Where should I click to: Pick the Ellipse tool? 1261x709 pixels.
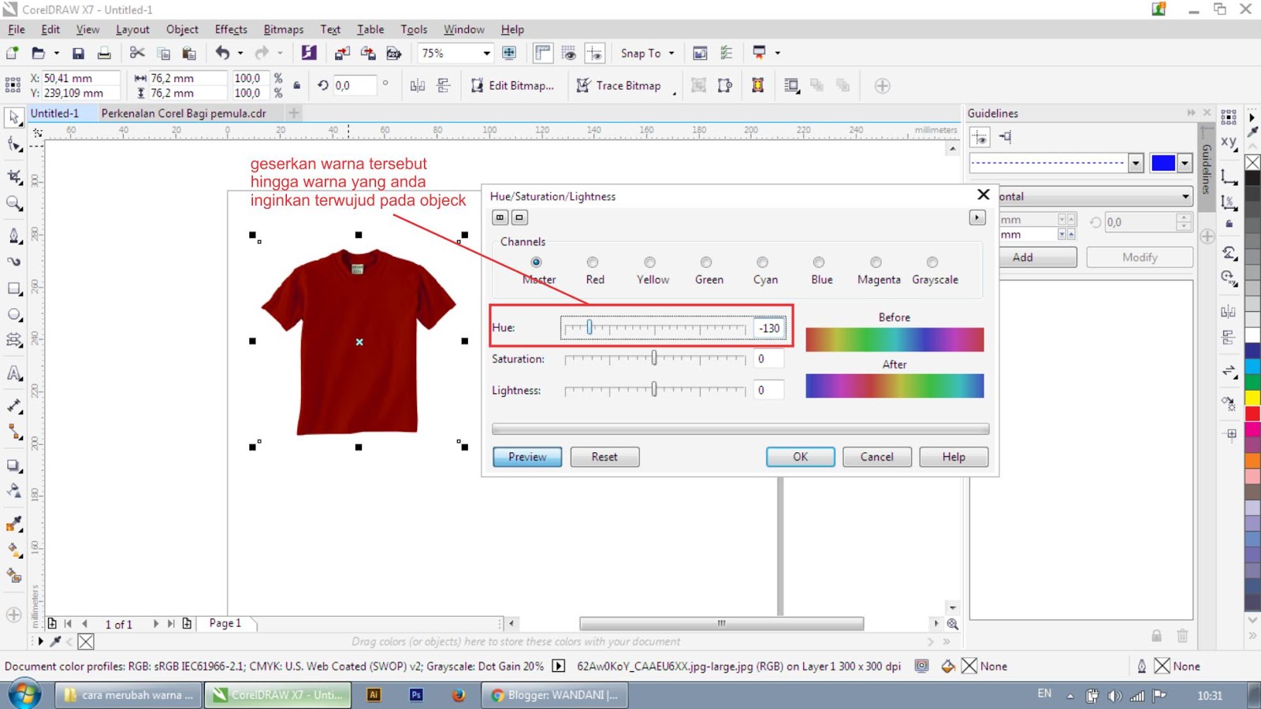tap(14, 315)
